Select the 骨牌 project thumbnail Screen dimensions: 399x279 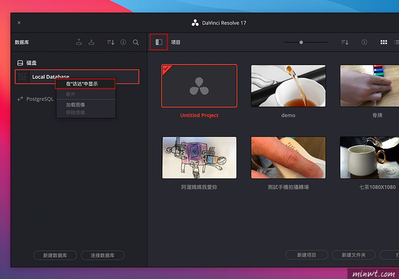pos(369,86)
